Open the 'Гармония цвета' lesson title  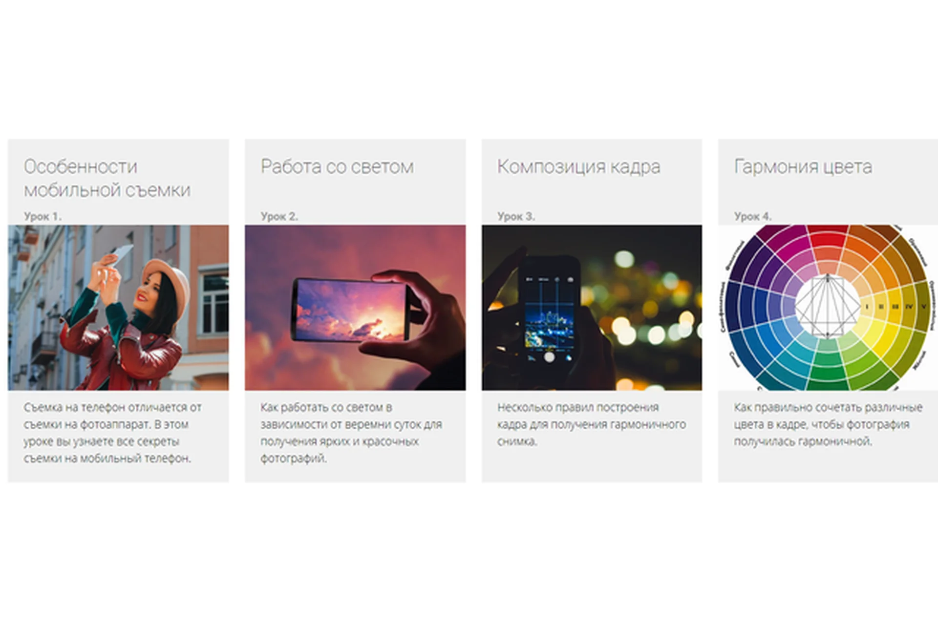click(803, 167)
